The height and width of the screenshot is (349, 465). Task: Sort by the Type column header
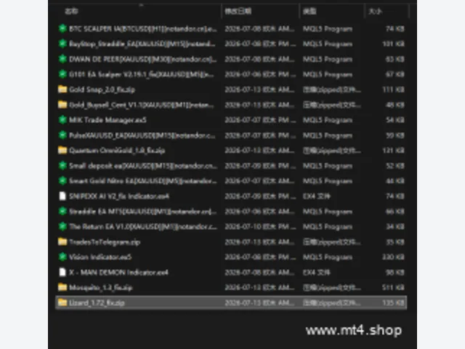(x=310, y=12)
